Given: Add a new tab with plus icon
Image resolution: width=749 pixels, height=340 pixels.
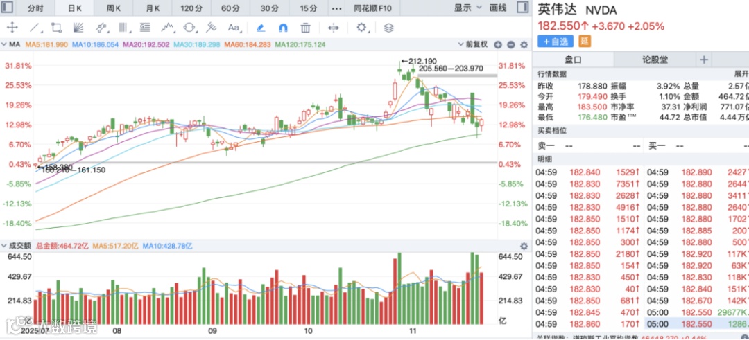Looking at the screenshot, I should pyautogui.click(x=703, y=60).
